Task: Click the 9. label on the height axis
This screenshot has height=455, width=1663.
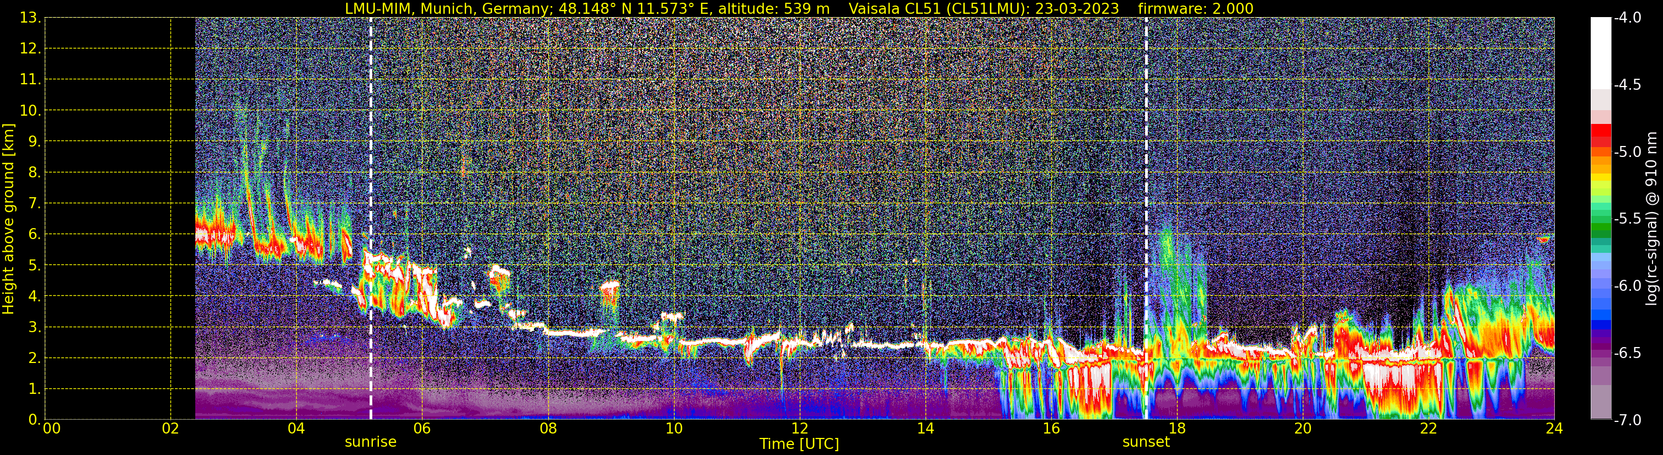Action: tap(34, 142)
